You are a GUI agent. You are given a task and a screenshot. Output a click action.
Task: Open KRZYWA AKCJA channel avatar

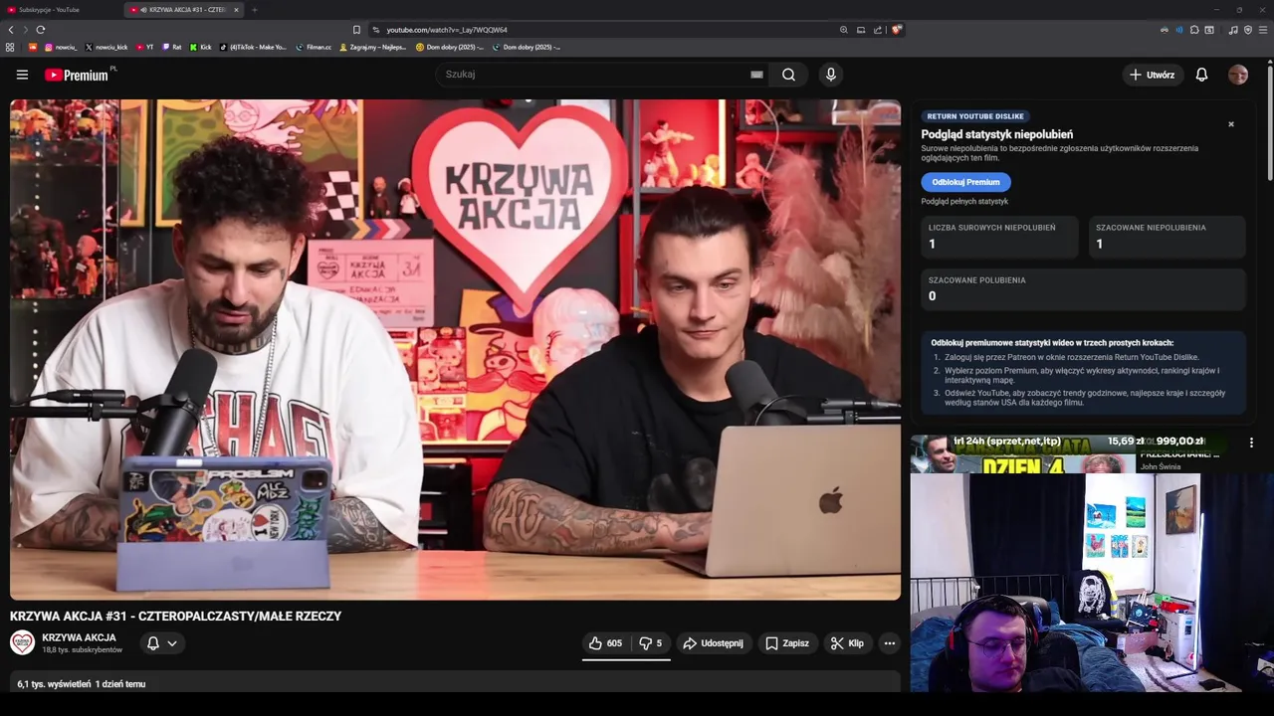pyautogui.click(x=22, y=642)
